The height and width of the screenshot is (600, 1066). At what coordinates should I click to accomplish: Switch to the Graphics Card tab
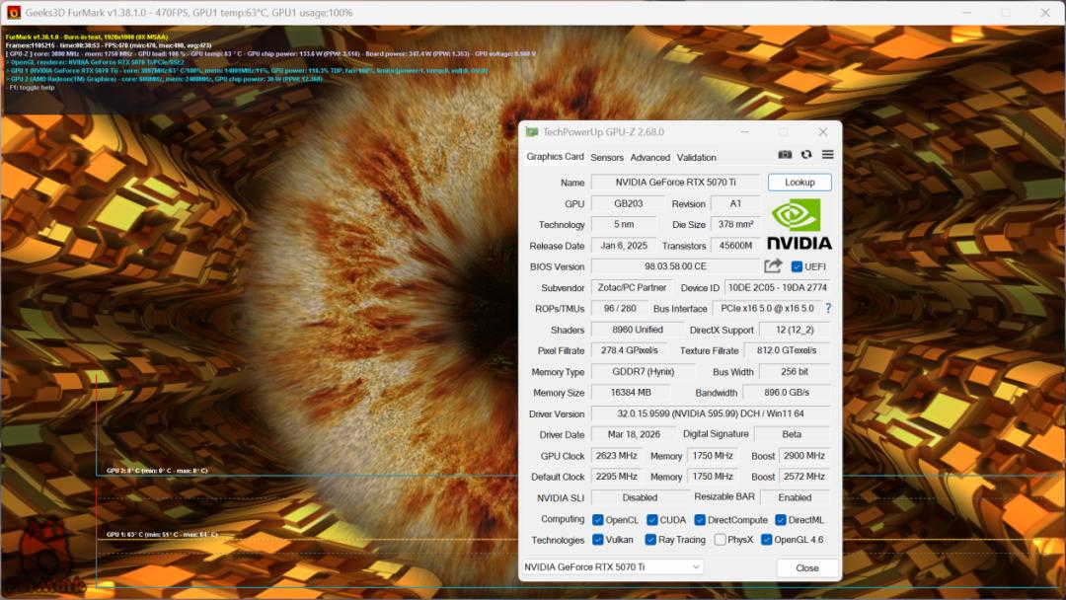(555, 156)
